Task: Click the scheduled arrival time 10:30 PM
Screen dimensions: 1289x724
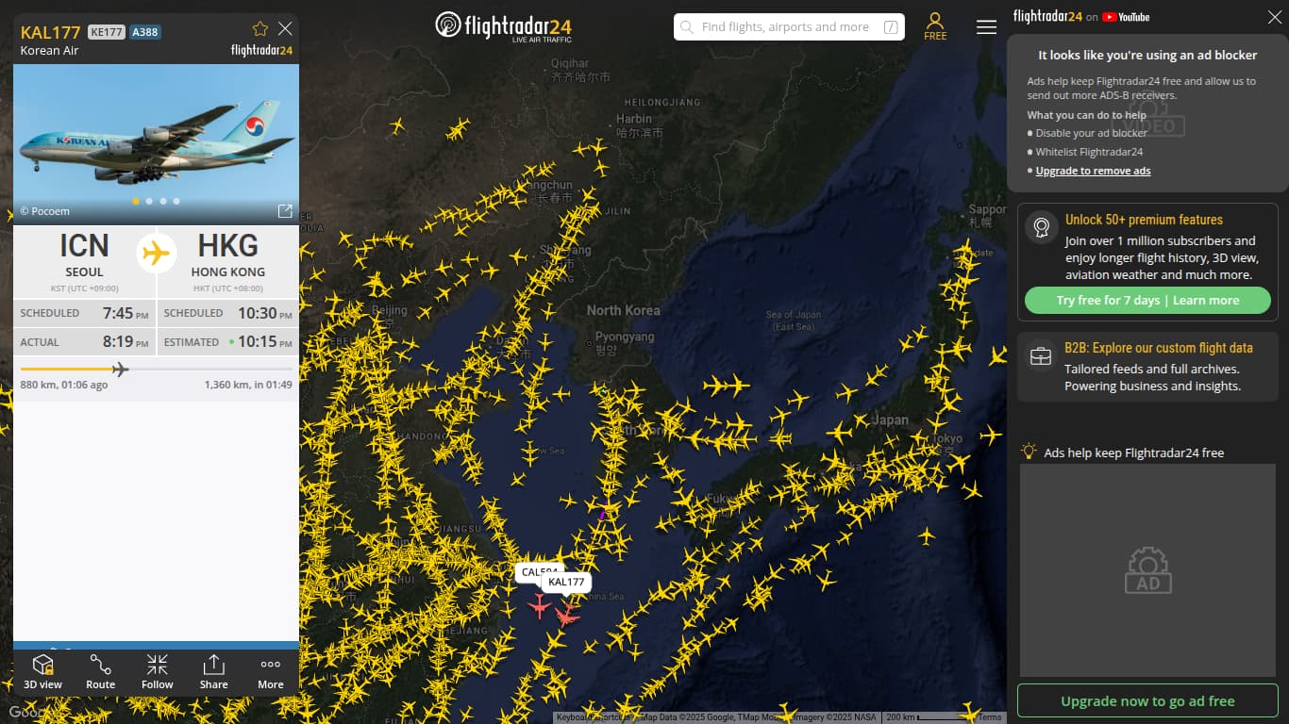Action: click(264, 313)
